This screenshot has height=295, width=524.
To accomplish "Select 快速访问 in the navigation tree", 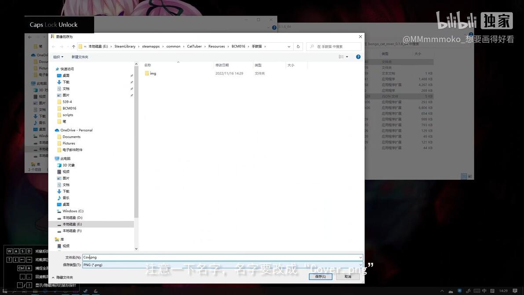I will pyautogui.click(x=67, y=69).
